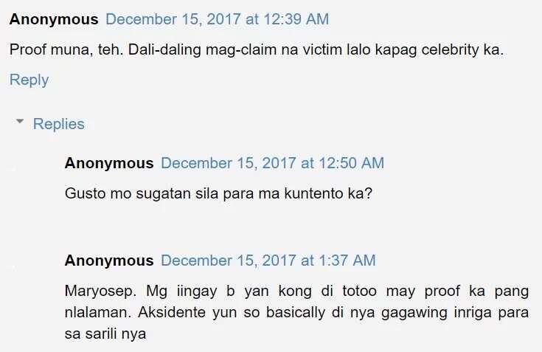Reply to the top Anonymous comment

pyautogui.click(x=29, y=80)
